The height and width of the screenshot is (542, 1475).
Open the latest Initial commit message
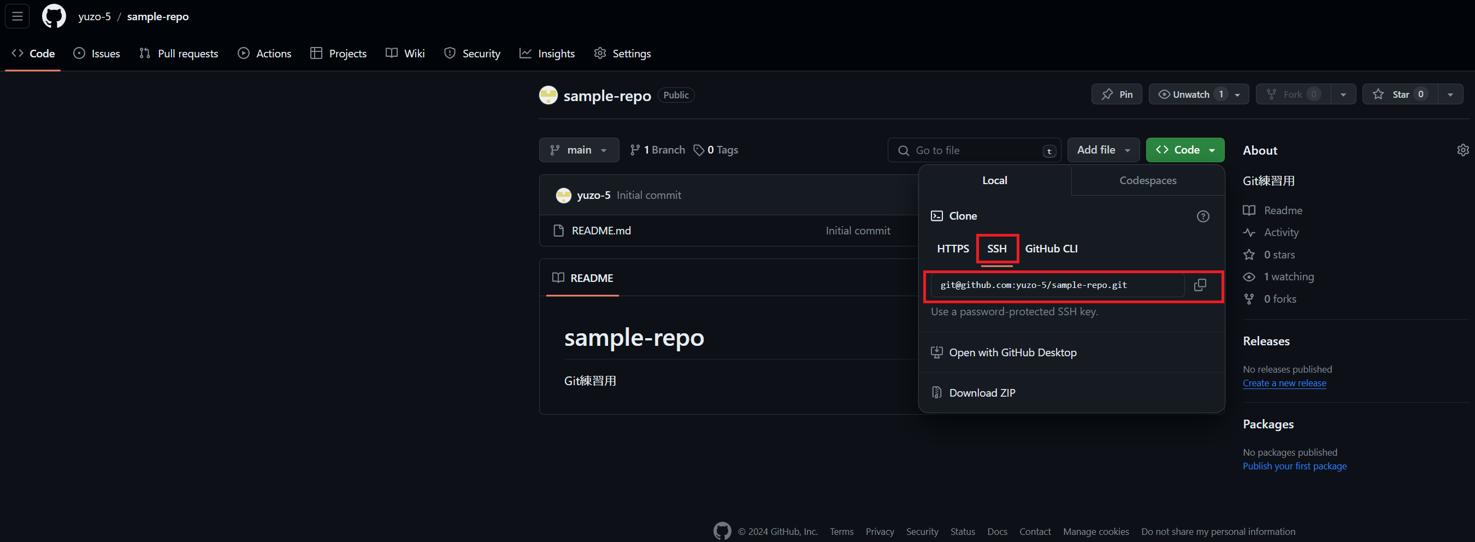(649, 196)
